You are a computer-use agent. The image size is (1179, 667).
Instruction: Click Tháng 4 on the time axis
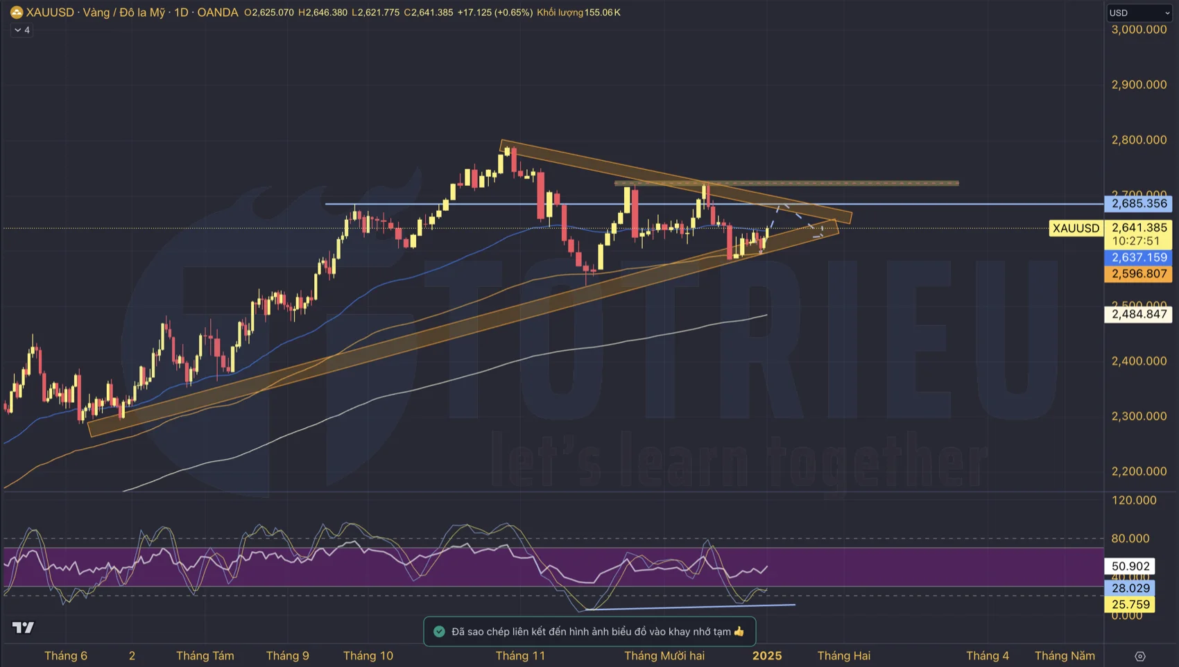988,656
